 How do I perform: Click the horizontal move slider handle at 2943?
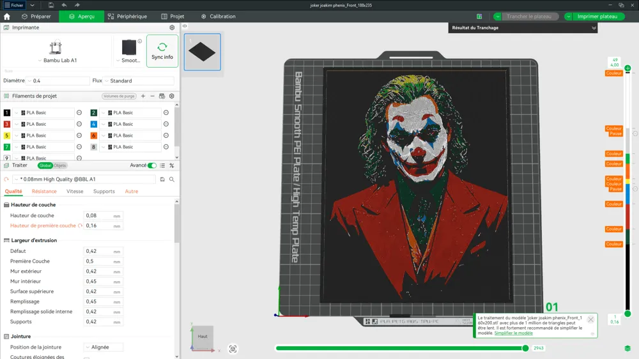525,348
